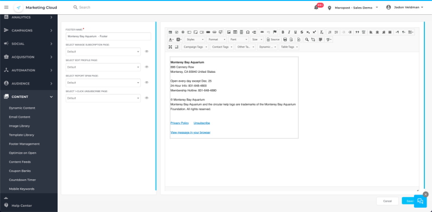
Task: Remove formatting from selected text
Action: 322,32
